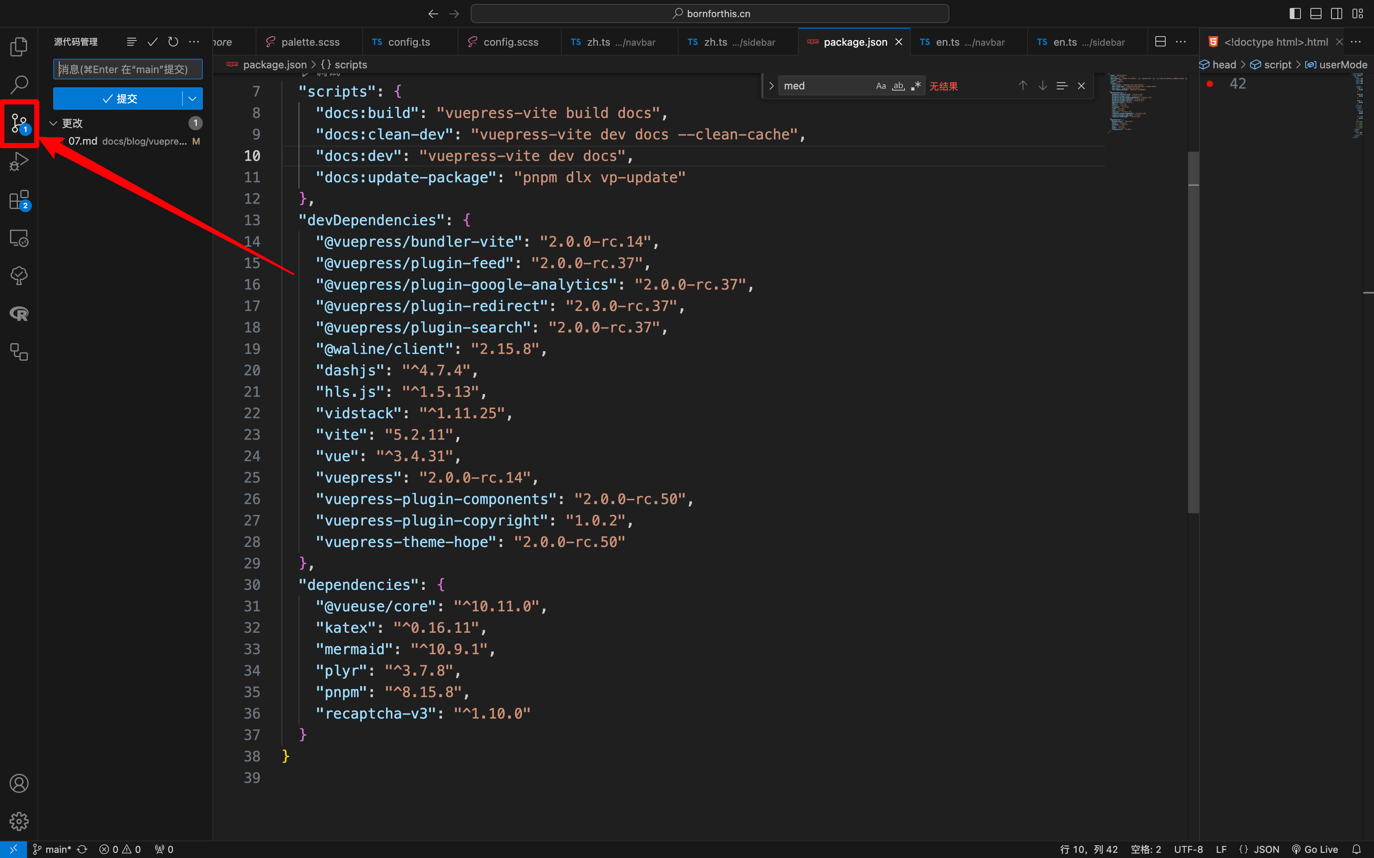Open the R extension view

coord(19,314)
